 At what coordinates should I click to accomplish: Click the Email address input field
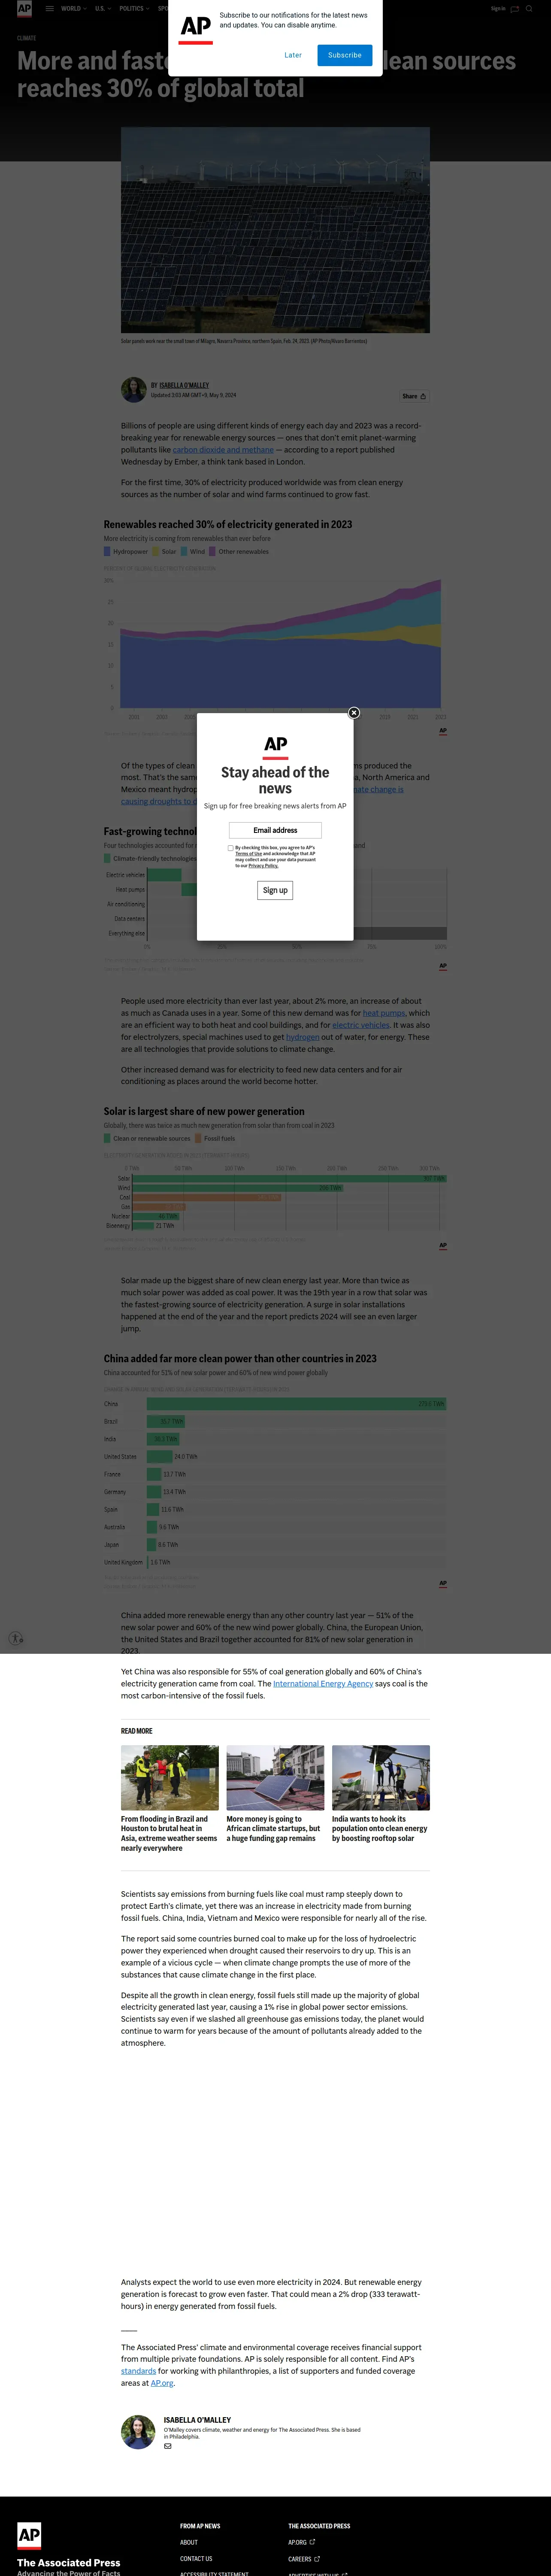point(275,830)
